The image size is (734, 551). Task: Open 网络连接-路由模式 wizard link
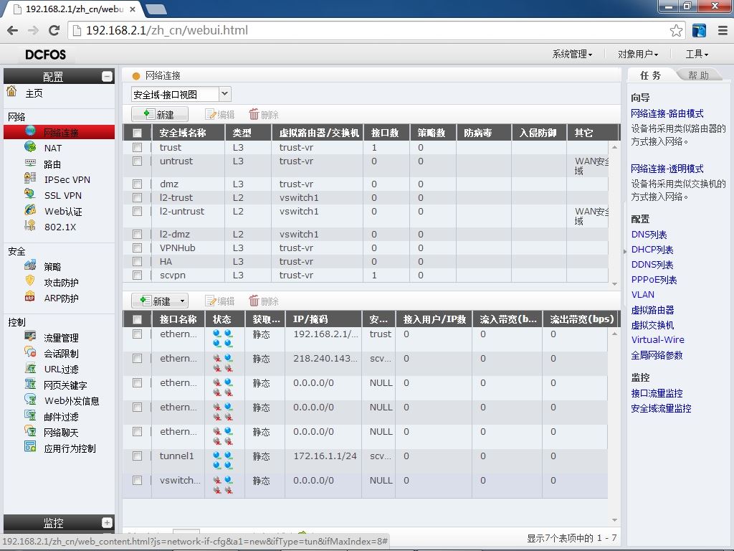click(x=667, y=113)
